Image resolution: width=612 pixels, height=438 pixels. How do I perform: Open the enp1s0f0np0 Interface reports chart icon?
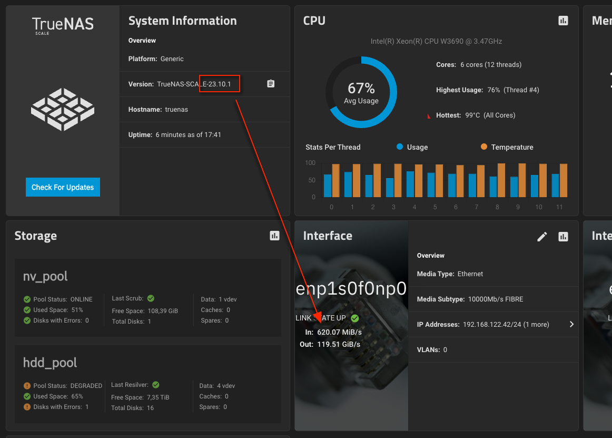(x=563, y=236)
